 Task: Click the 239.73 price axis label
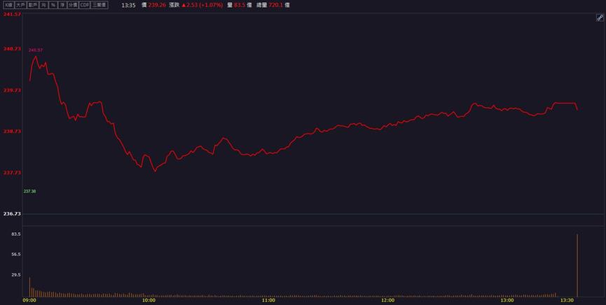[x=13, y=90]
